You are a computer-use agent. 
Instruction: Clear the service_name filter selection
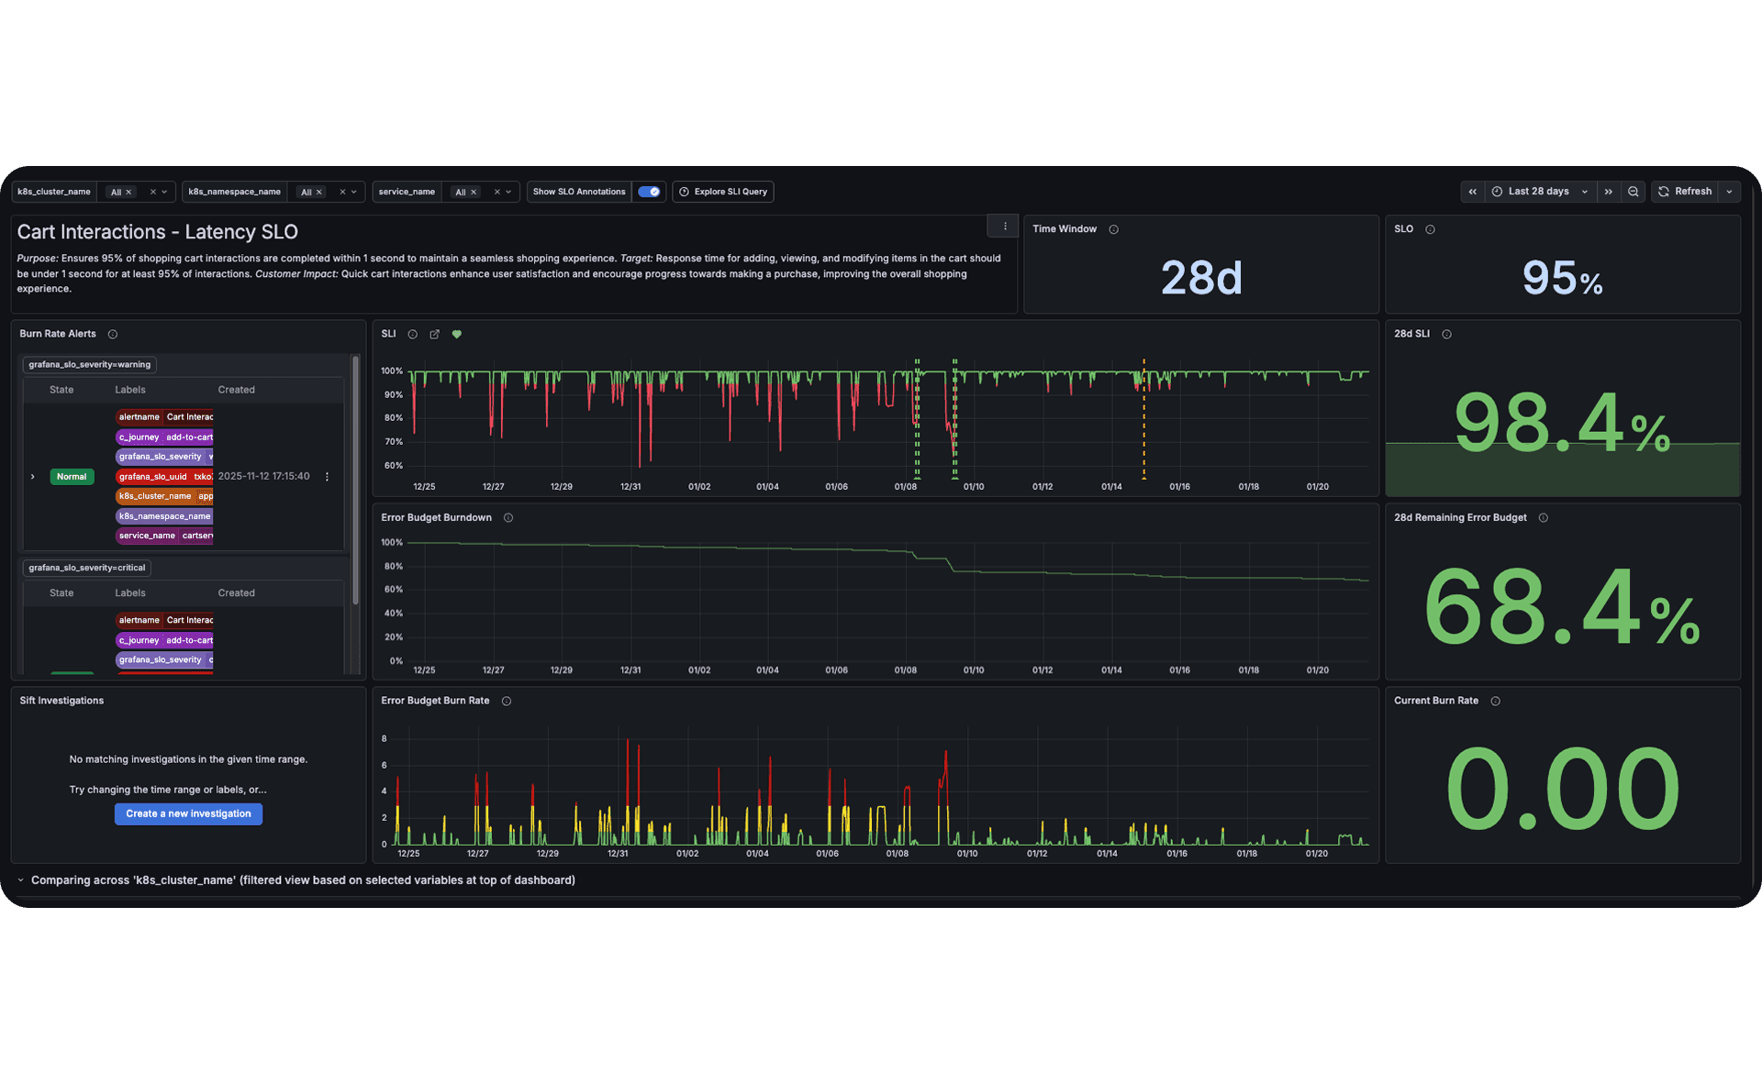click(496, 192)
